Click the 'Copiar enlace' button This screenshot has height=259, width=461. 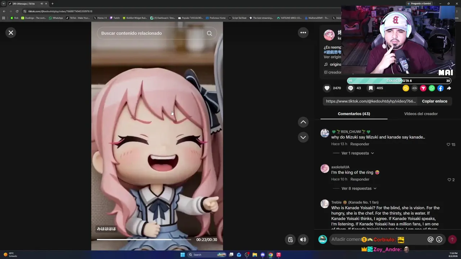pyautogui.click(x=435, y=101)
